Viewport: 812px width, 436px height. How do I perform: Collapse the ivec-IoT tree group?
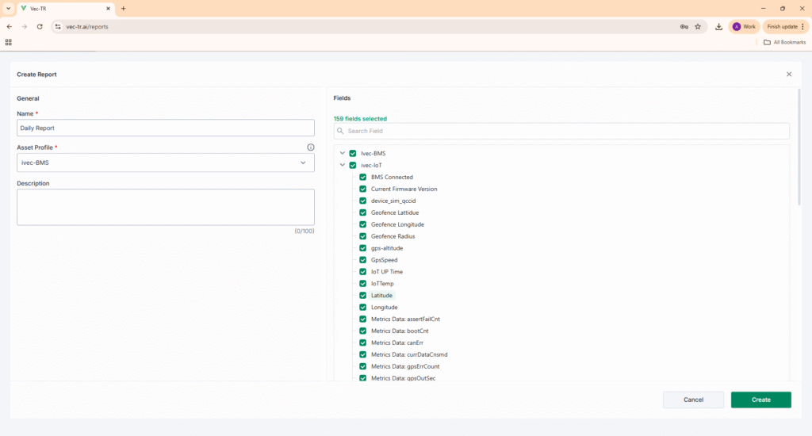point(343,166)
